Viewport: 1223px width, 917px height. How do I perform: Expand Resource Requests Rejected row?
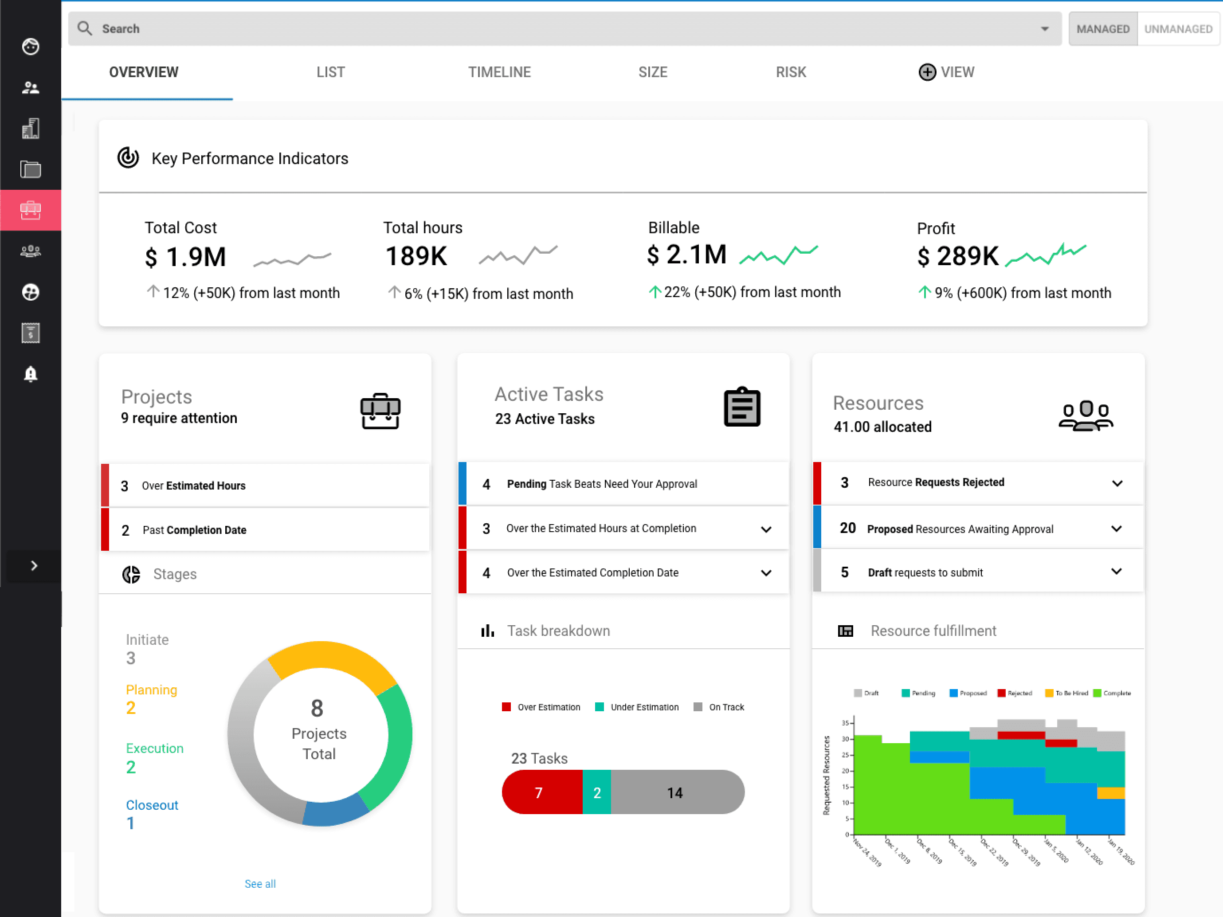point(1117,484)
